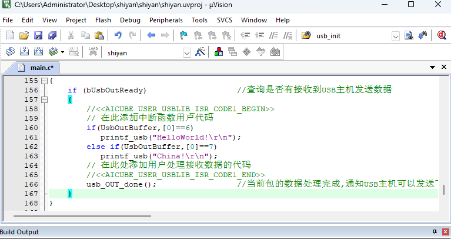Navigate backwards with blue left arrow
The image size is (451, 239).
coord(151,35)
